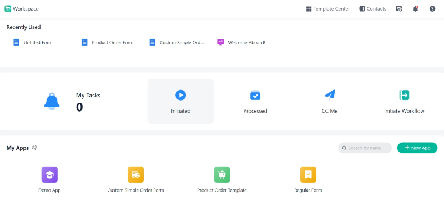Click the My Tasks count 0
Viewport: 444px width, 201px height.
[x=79, y=107]
